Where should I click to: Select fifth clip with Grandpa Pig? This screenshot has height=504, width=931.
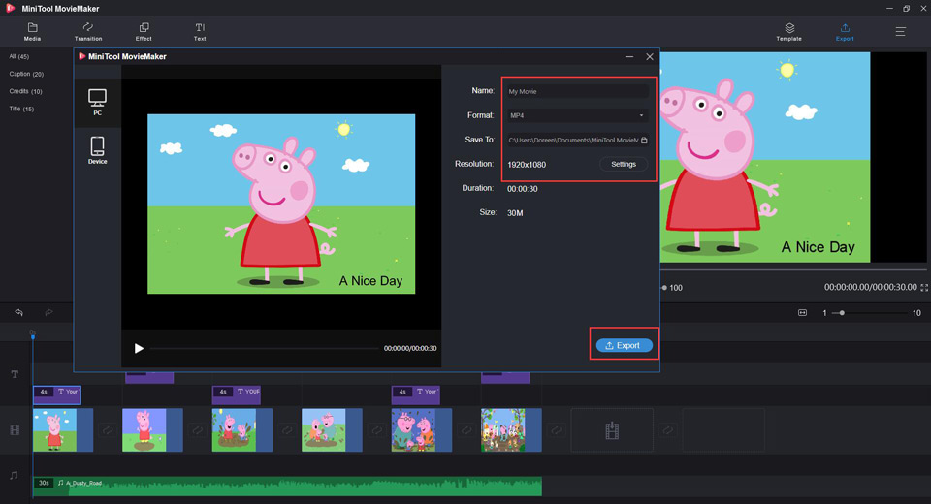point(422,429)
